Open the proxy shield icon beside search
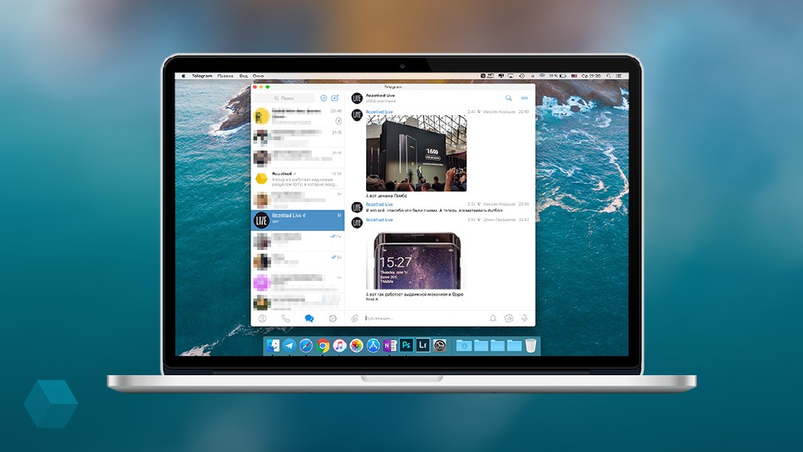This screenshot has width=803, height=452. click(x=323, y=98)
